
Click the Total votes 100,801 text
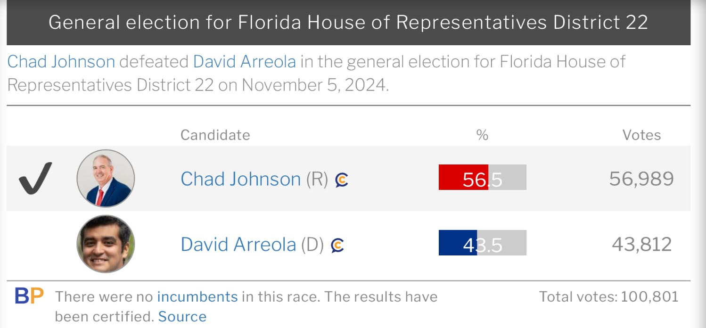(x=609, y=296)
